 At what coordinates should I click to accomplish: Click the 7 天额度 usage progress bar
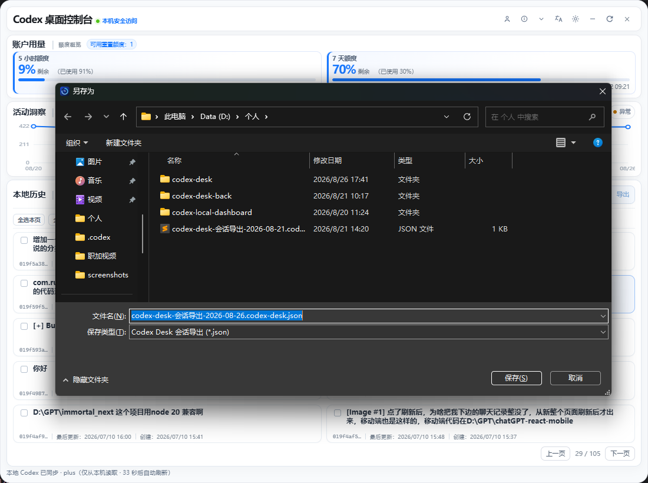(x=481, y=80)
